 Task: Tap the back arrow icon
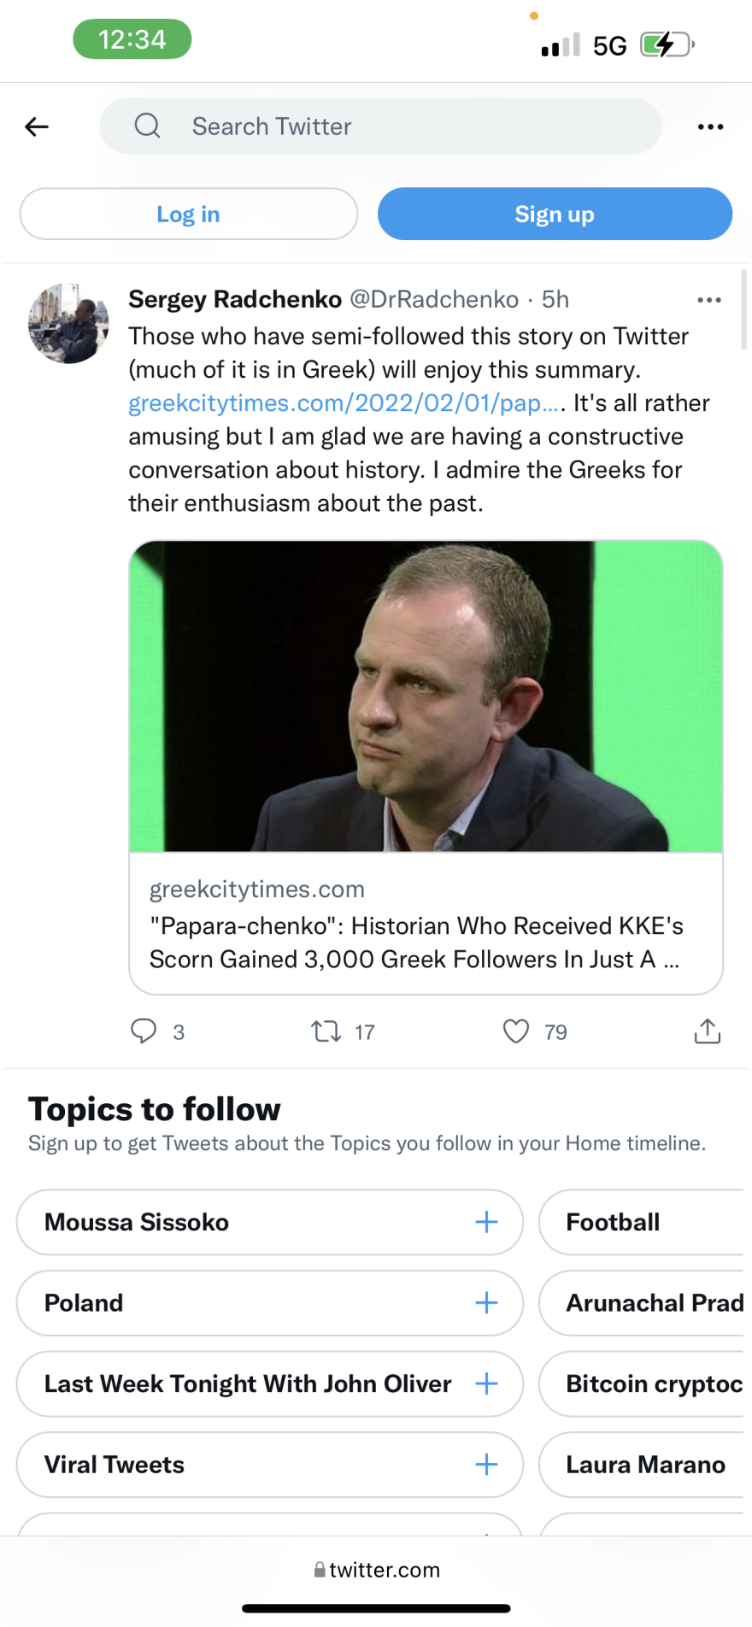[x=37, y=127]
